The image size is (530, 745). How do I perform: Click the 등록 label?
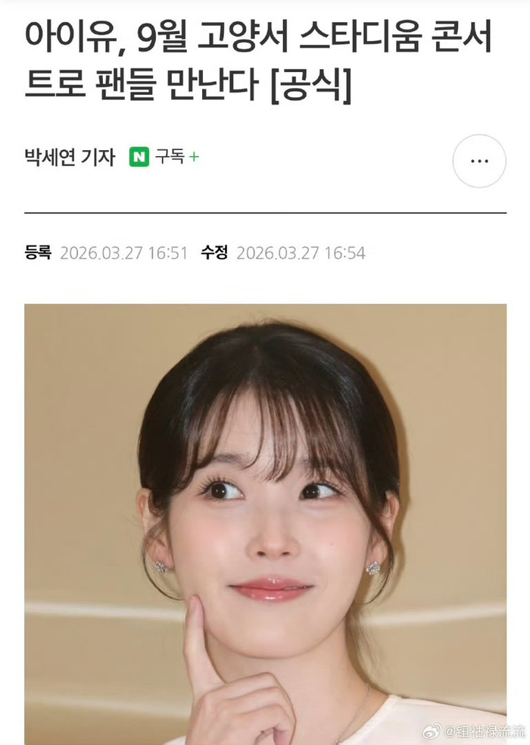[x=38, y=252]
